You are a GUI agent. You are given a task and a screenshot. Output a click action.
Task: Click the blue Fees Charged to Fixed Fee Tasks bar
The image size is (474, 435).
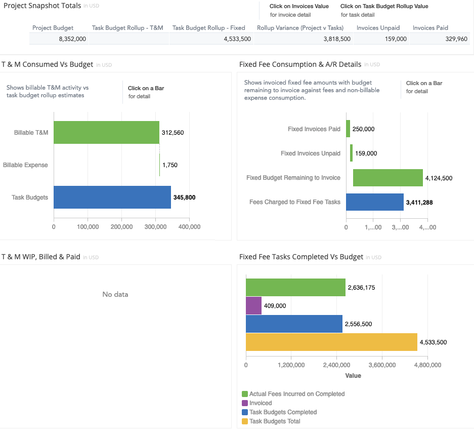pos(374,202)
